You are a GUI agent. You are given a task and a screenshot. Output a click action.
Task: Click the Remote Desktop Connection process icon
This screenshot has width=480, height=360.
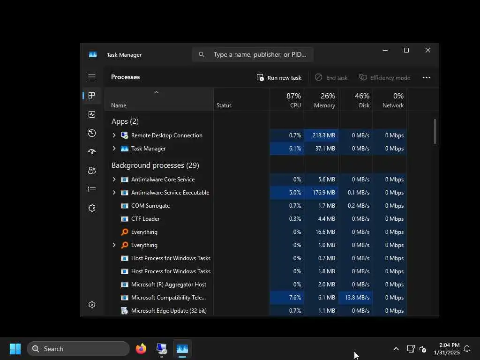tap(124, 135)
